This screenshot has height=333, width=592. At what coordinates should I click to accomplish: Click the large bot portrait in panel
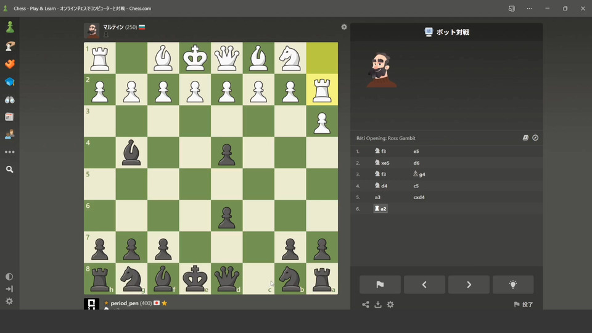[381, 70]
